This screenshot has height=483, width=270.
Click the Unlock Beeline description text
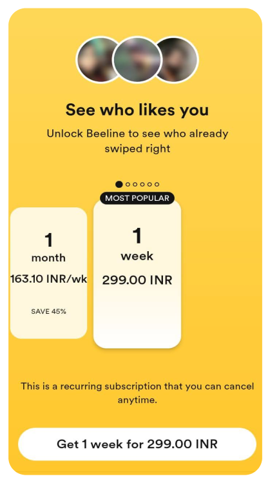137,141
